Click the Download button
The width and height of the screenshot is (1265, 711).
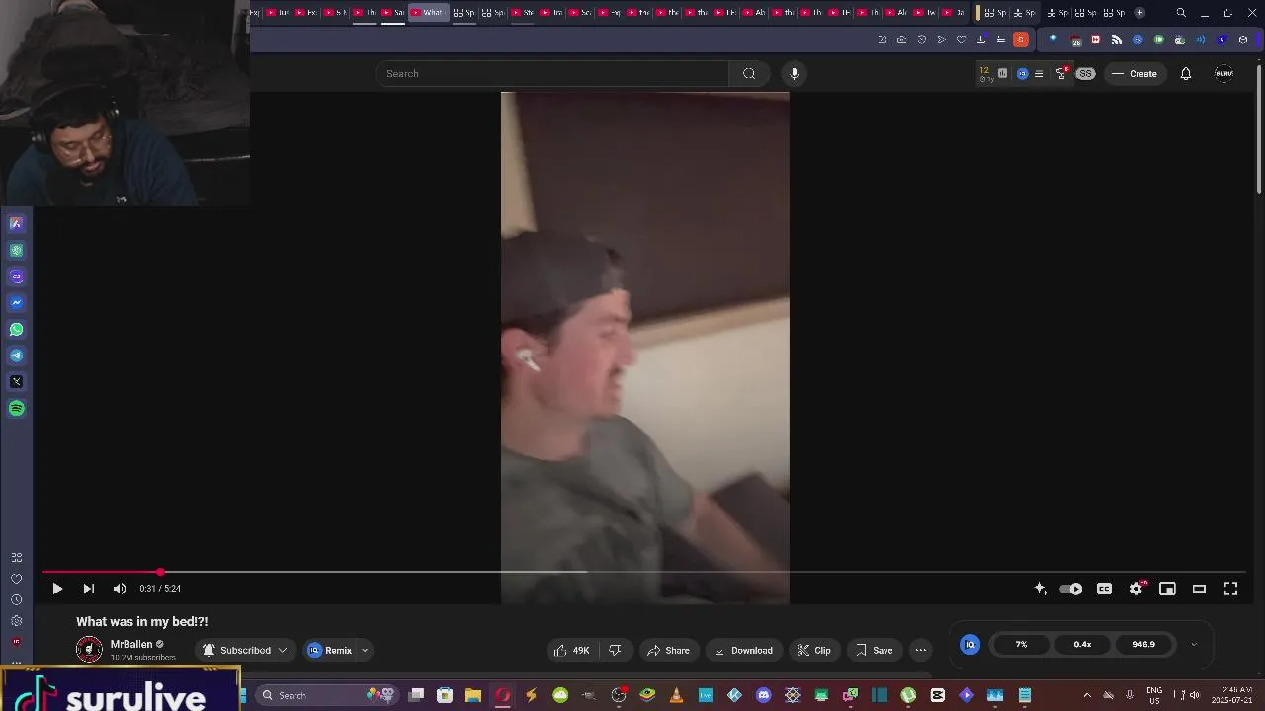(744, 650)
